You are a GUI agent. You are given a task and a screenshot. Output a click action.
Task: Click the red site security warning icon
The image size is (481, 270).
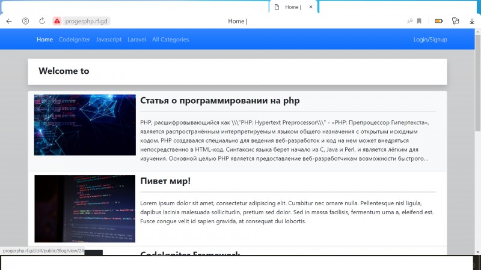point(57,21)
